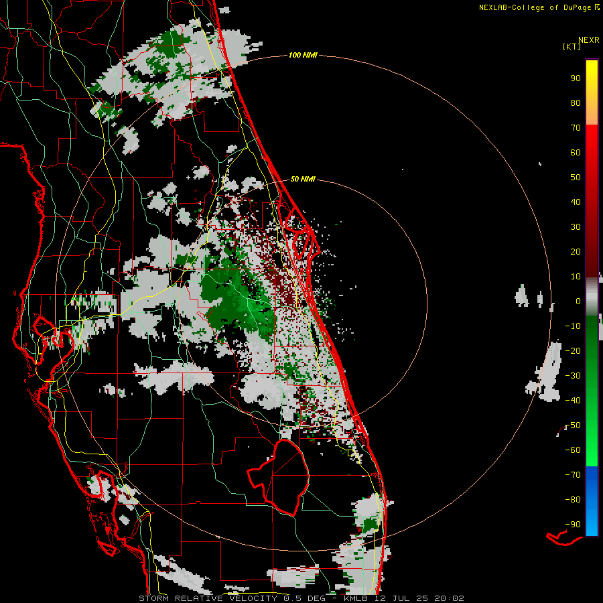Image resolution: width=603 pixels, height=603 pixels.
Task: Click the 12 JUL 25 20:02 timestamp
Action: (x=419, y=598)
